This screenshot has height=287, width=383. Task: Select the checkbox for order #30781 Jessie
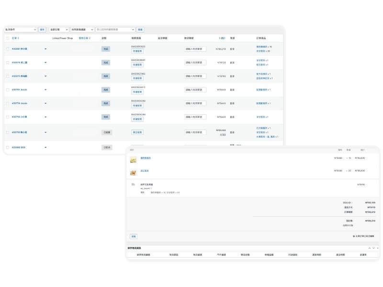pos(8,90)
